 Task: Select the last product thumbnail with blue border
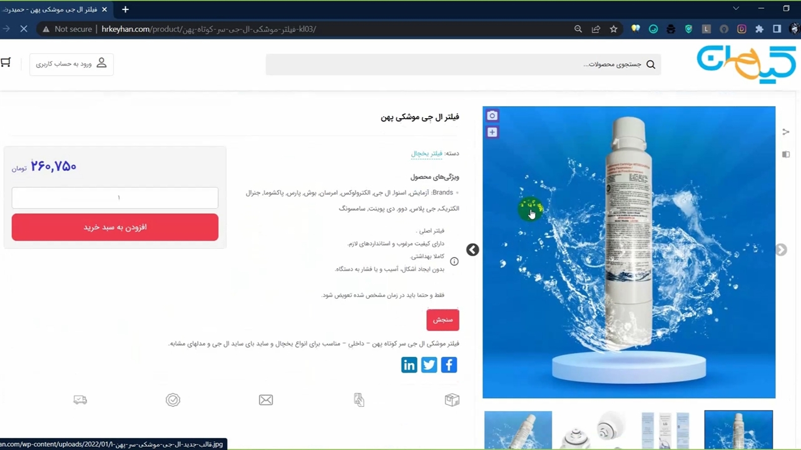tap(738, 430)
